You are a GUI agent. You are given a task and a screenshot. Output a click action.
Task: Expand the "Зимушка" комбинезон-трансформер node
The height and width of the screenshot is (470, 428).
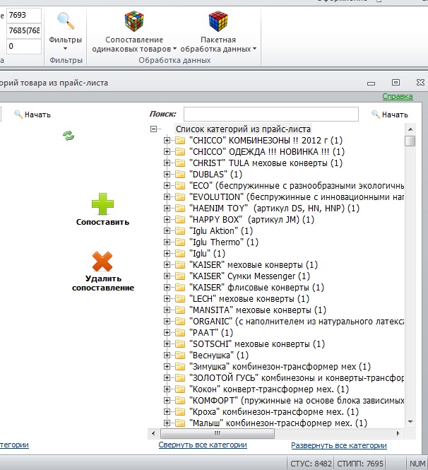pyautogui.click(x=167, y=366)
